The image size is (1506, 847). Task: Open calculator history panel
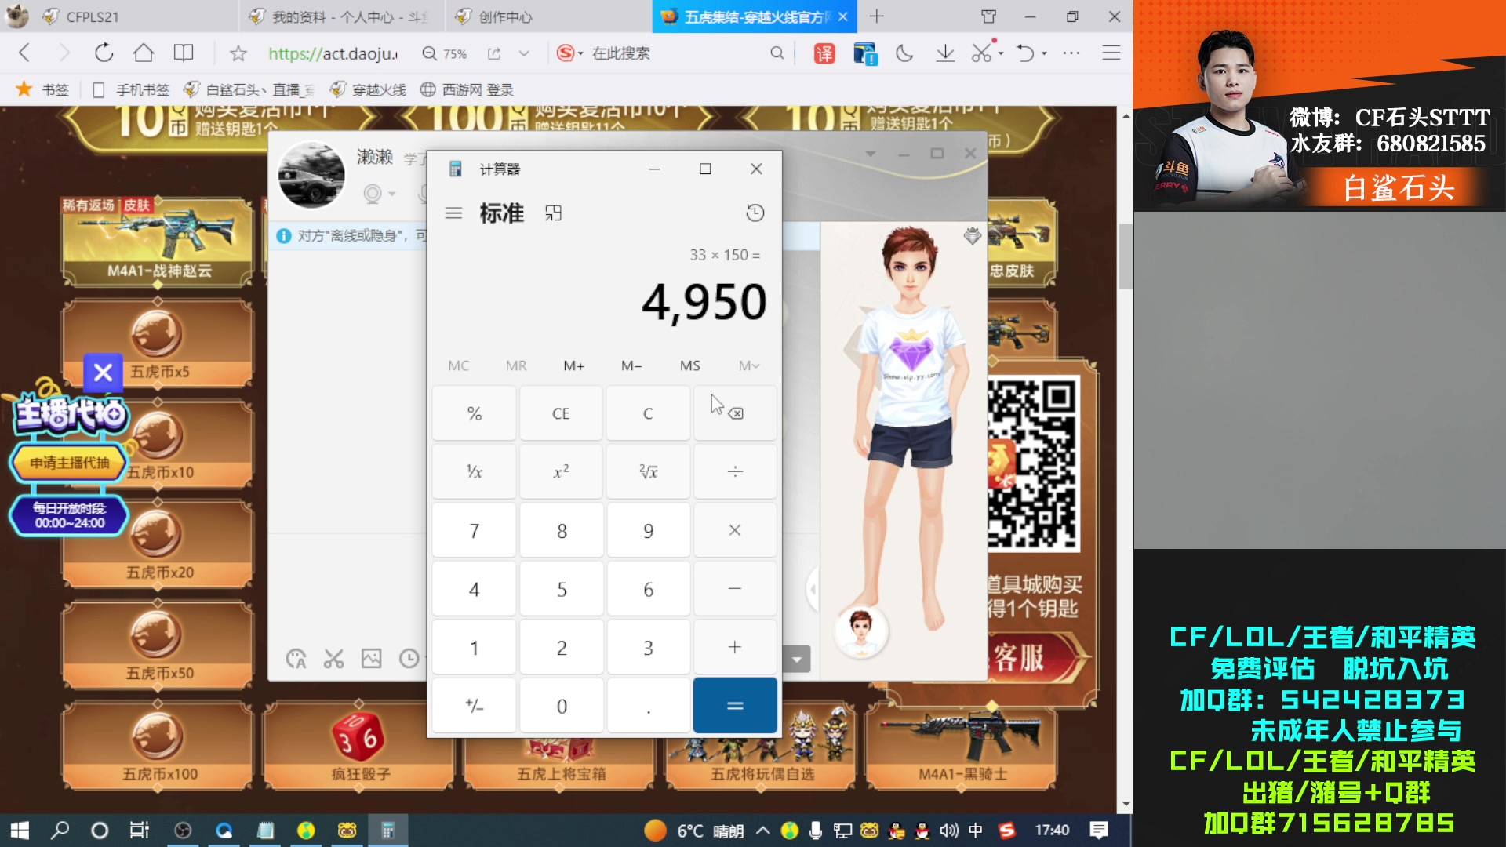pyautogui.click(x=755, y=213)
